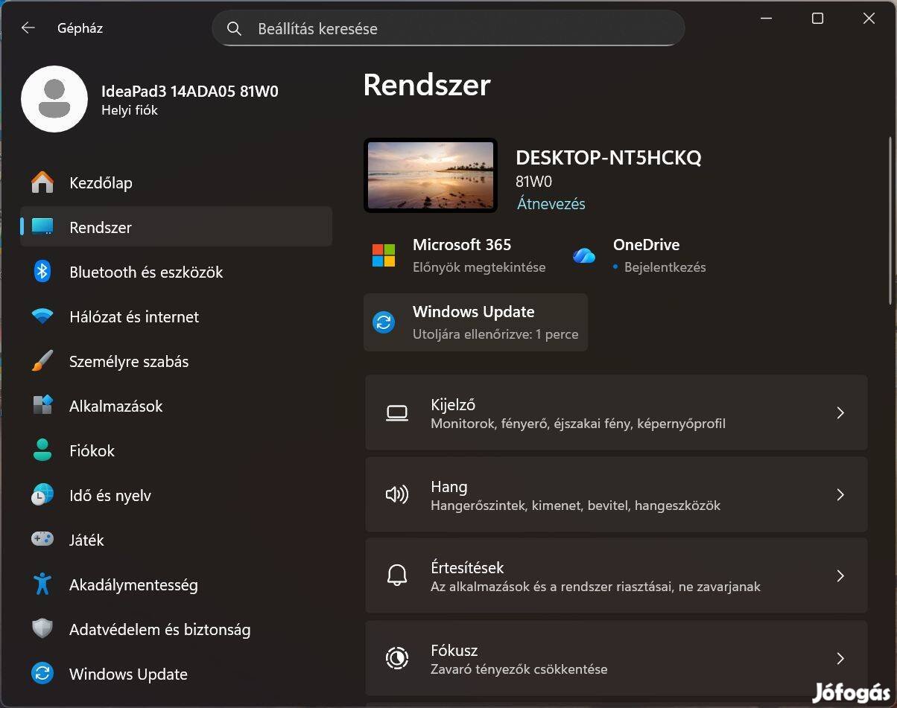
Task: Click the back arrow icon
Action: [28, 28]
